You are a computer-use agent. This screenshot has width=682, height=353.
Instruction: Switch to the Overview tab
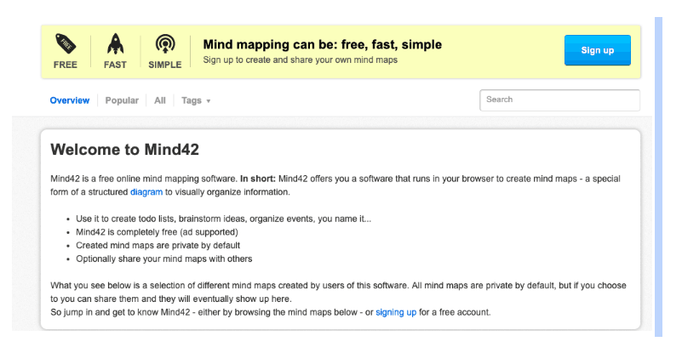(x=70, y=100)
